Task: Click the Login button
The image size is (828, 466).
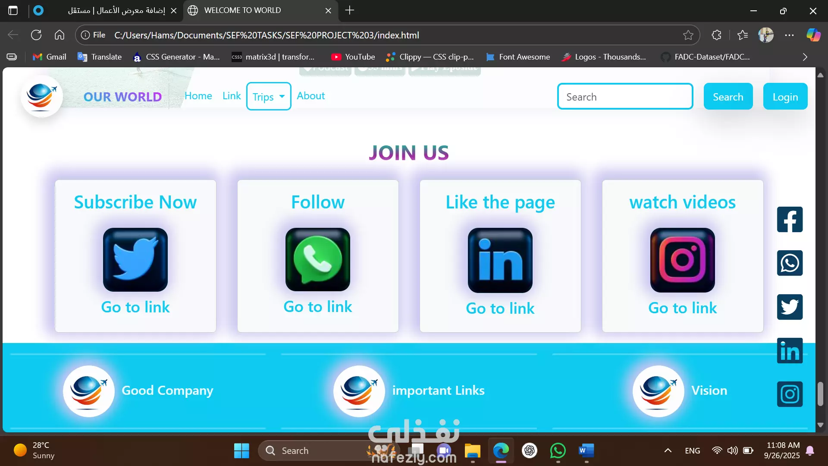Action: click(x=785, y=97)
